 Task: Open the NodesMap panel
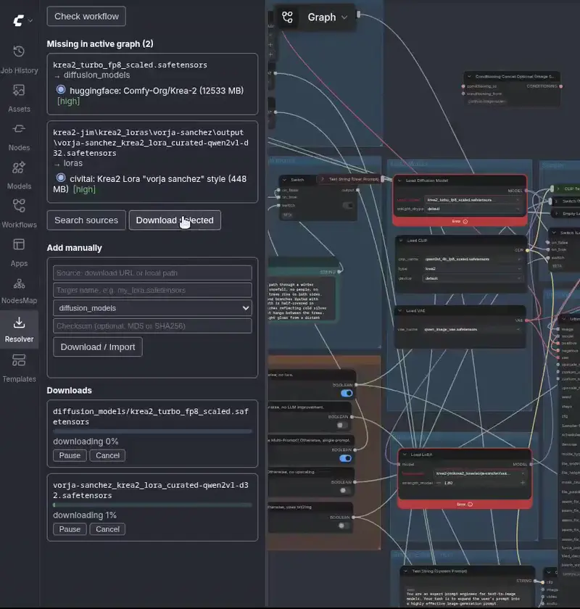(x=19, y=291)
